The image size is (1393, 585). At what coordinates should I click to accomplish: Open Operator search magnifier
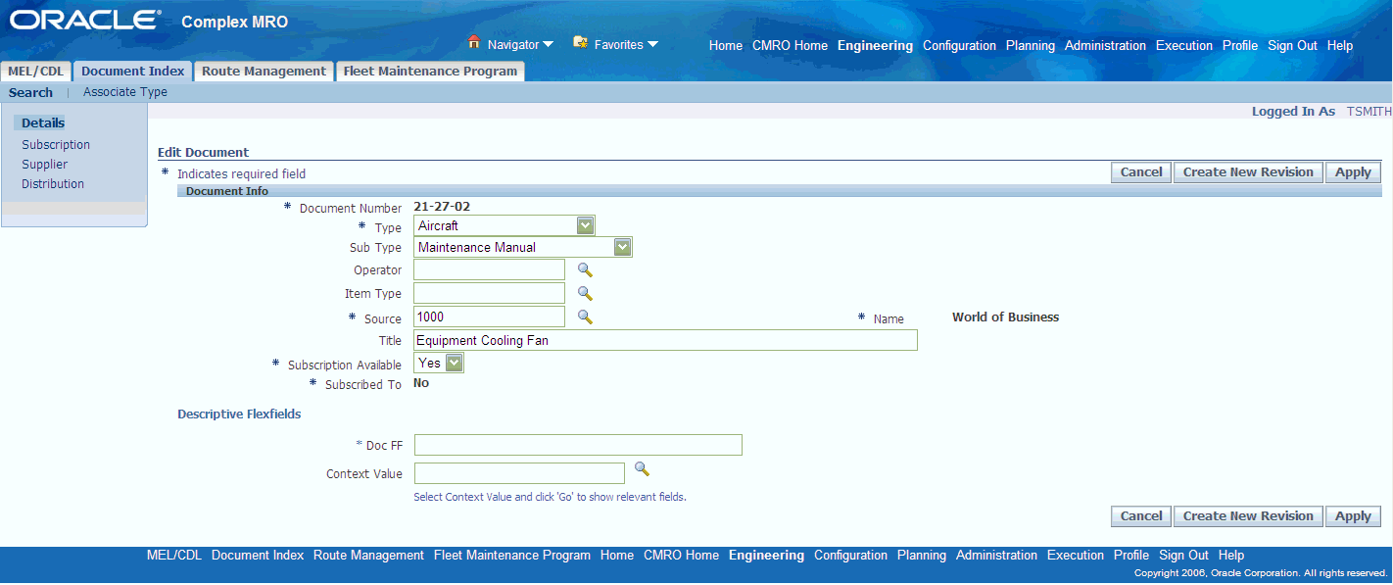(585, 269)
